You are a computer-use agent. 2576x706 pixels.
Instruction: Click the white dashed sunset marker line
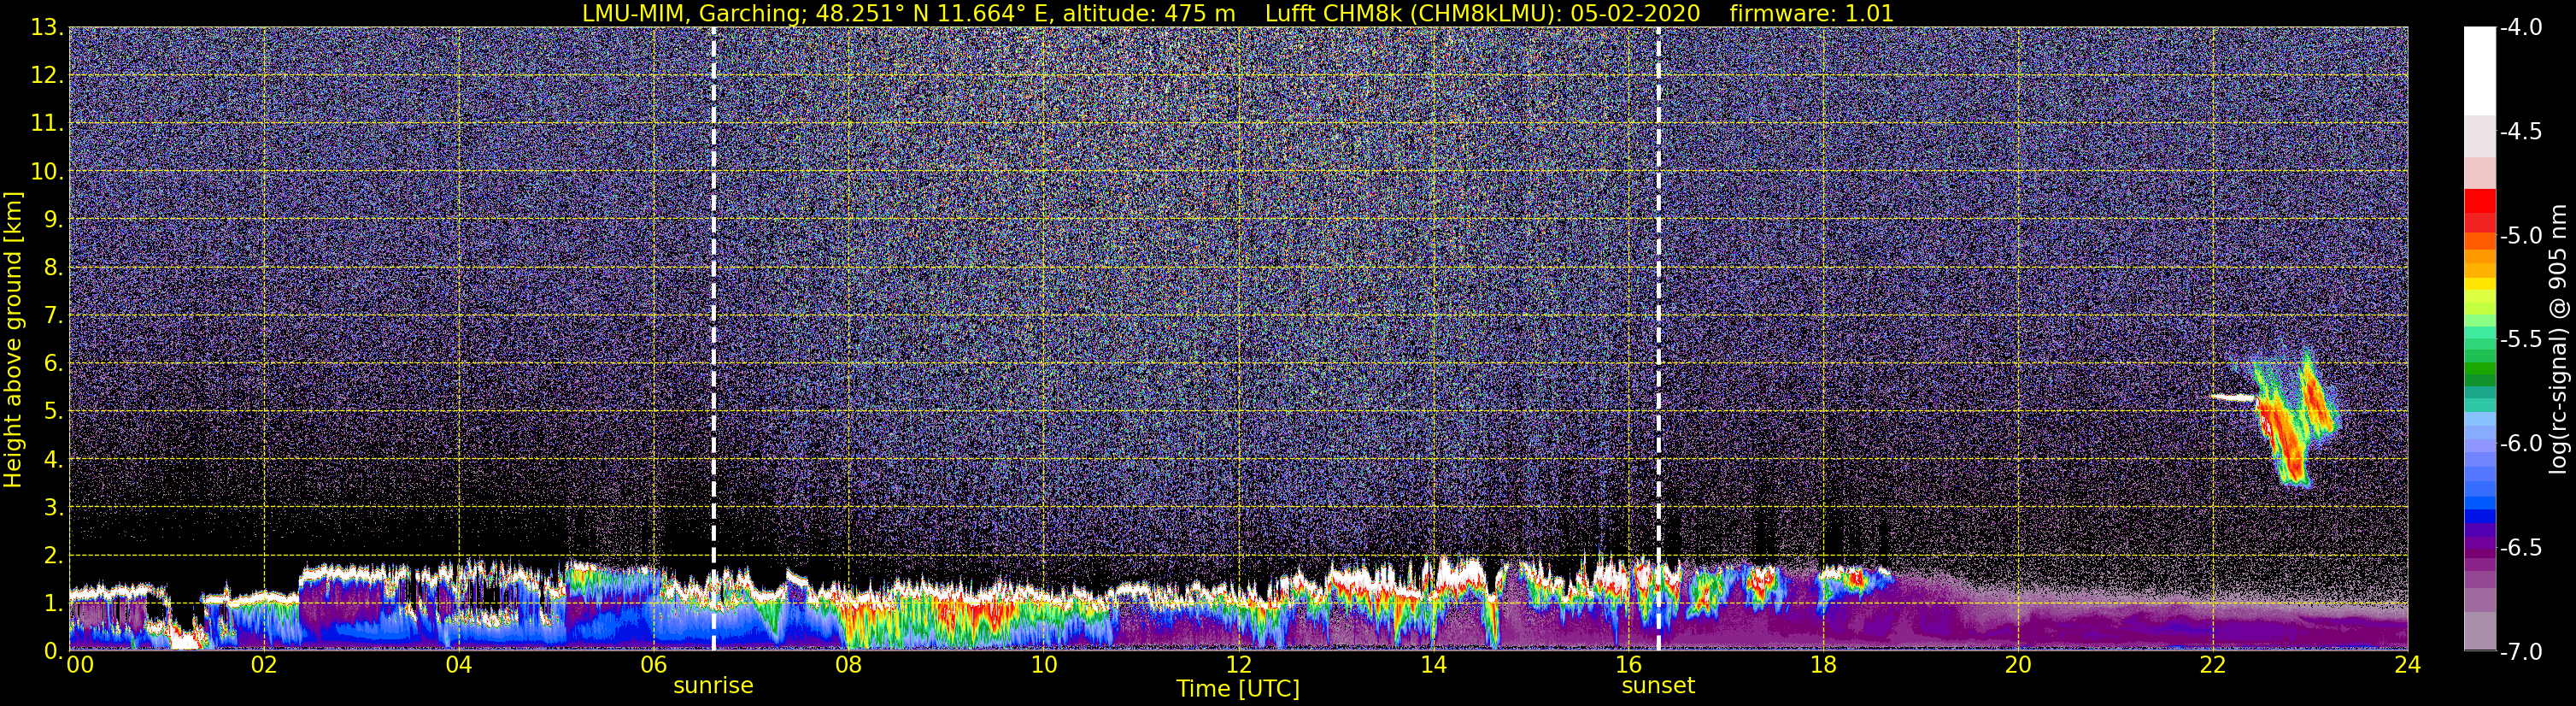pos(1658,339)
